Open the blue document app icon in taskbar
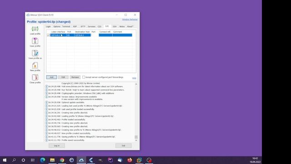Viewport: 291px width, 164px height. 120,160
